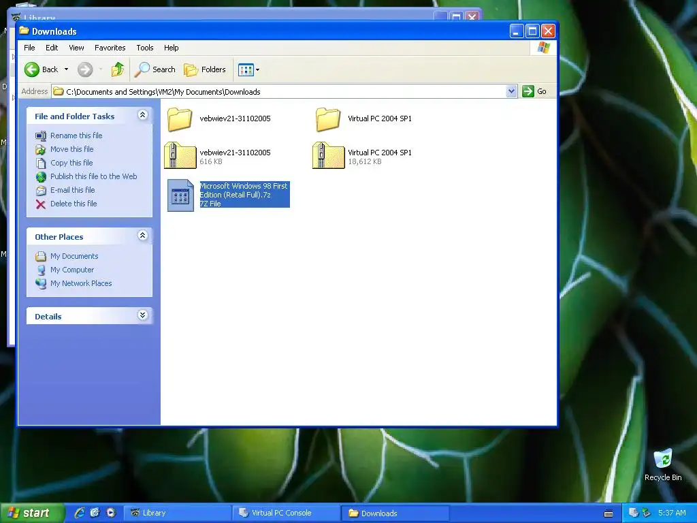The height and width of the screenshot is (523, 697).
Task: Click vebwiev21-31102005 folder name text
Action: click(235, 118)
